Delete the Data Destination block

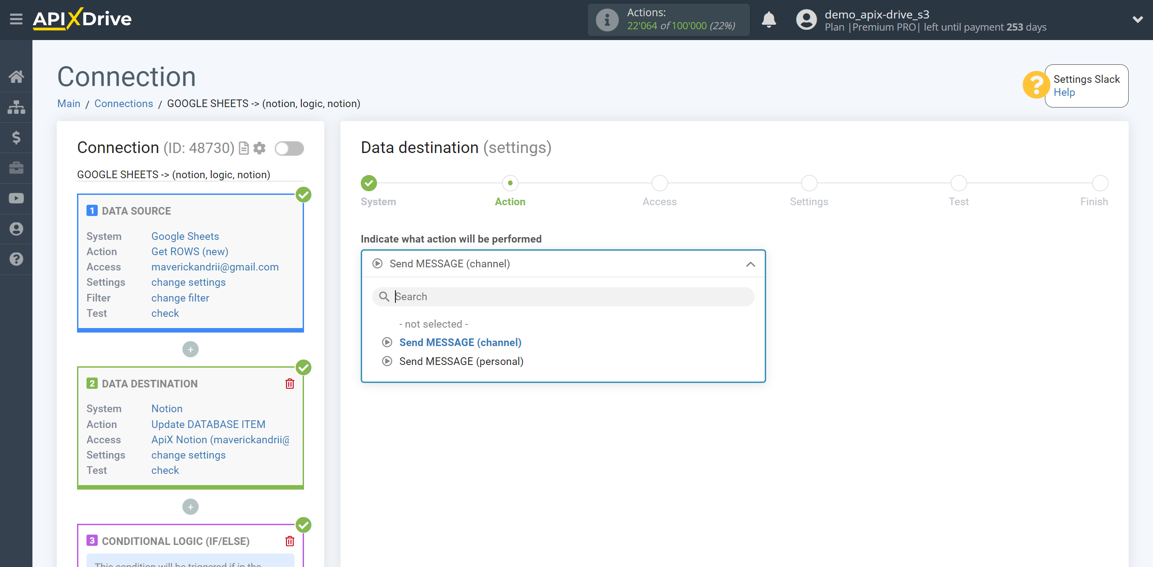290,384
